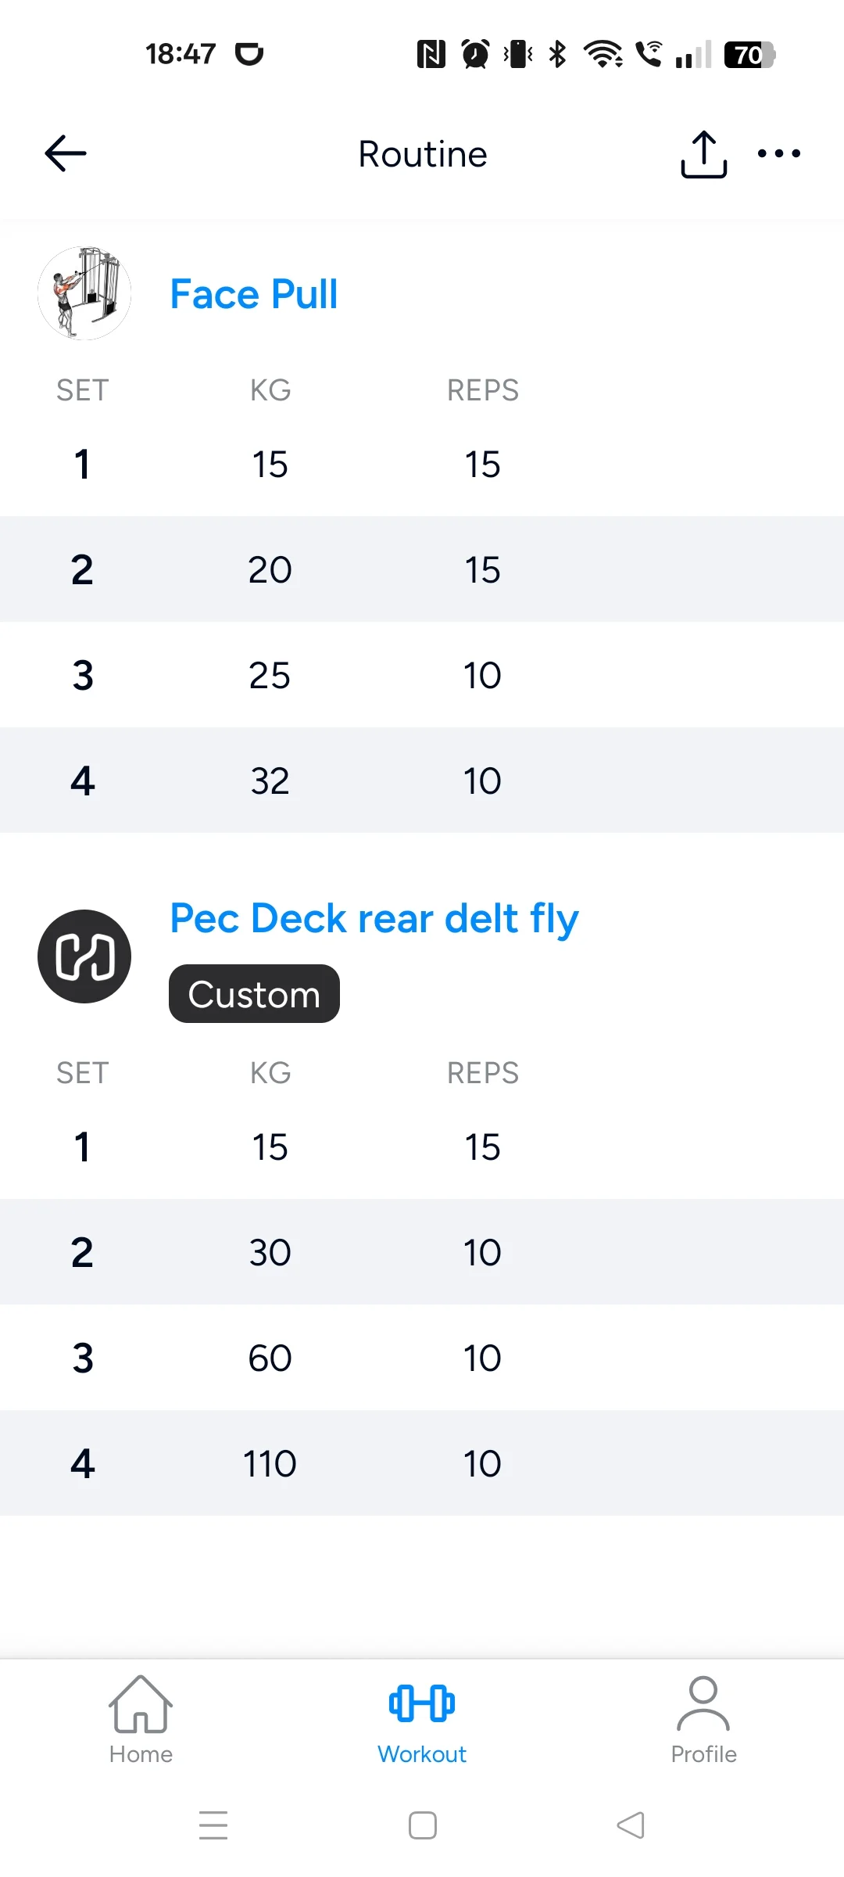Open Pec Deck rear delt fly details
The image size is (844, 1877).
374,918
